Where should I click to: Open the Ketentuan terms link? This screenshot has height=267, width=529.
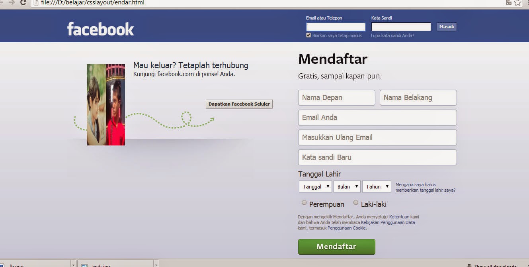[400, 217]
